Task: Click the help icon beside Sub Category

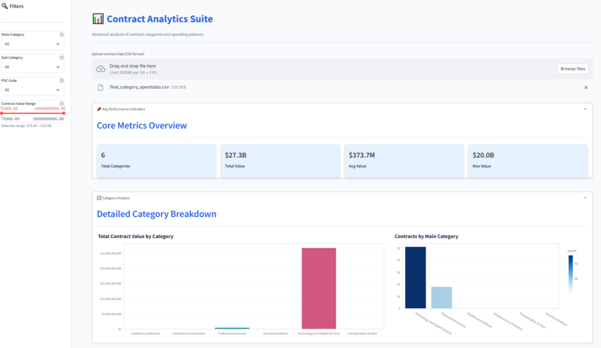Action: (x=62, y=58)
